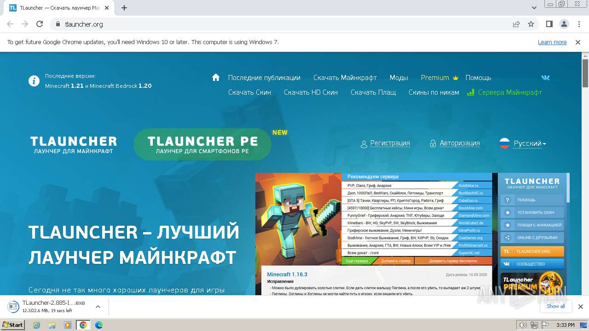Click Show all downloads button

click(555, 306)
